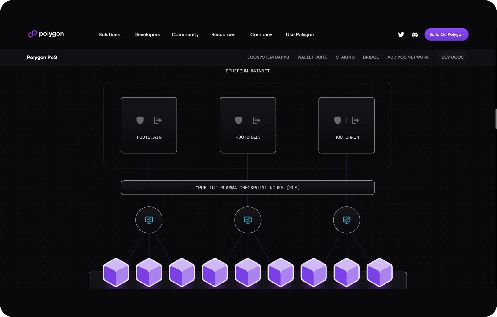Open the Community menu item
Viewport: 497px width, 317px height.
185,34
